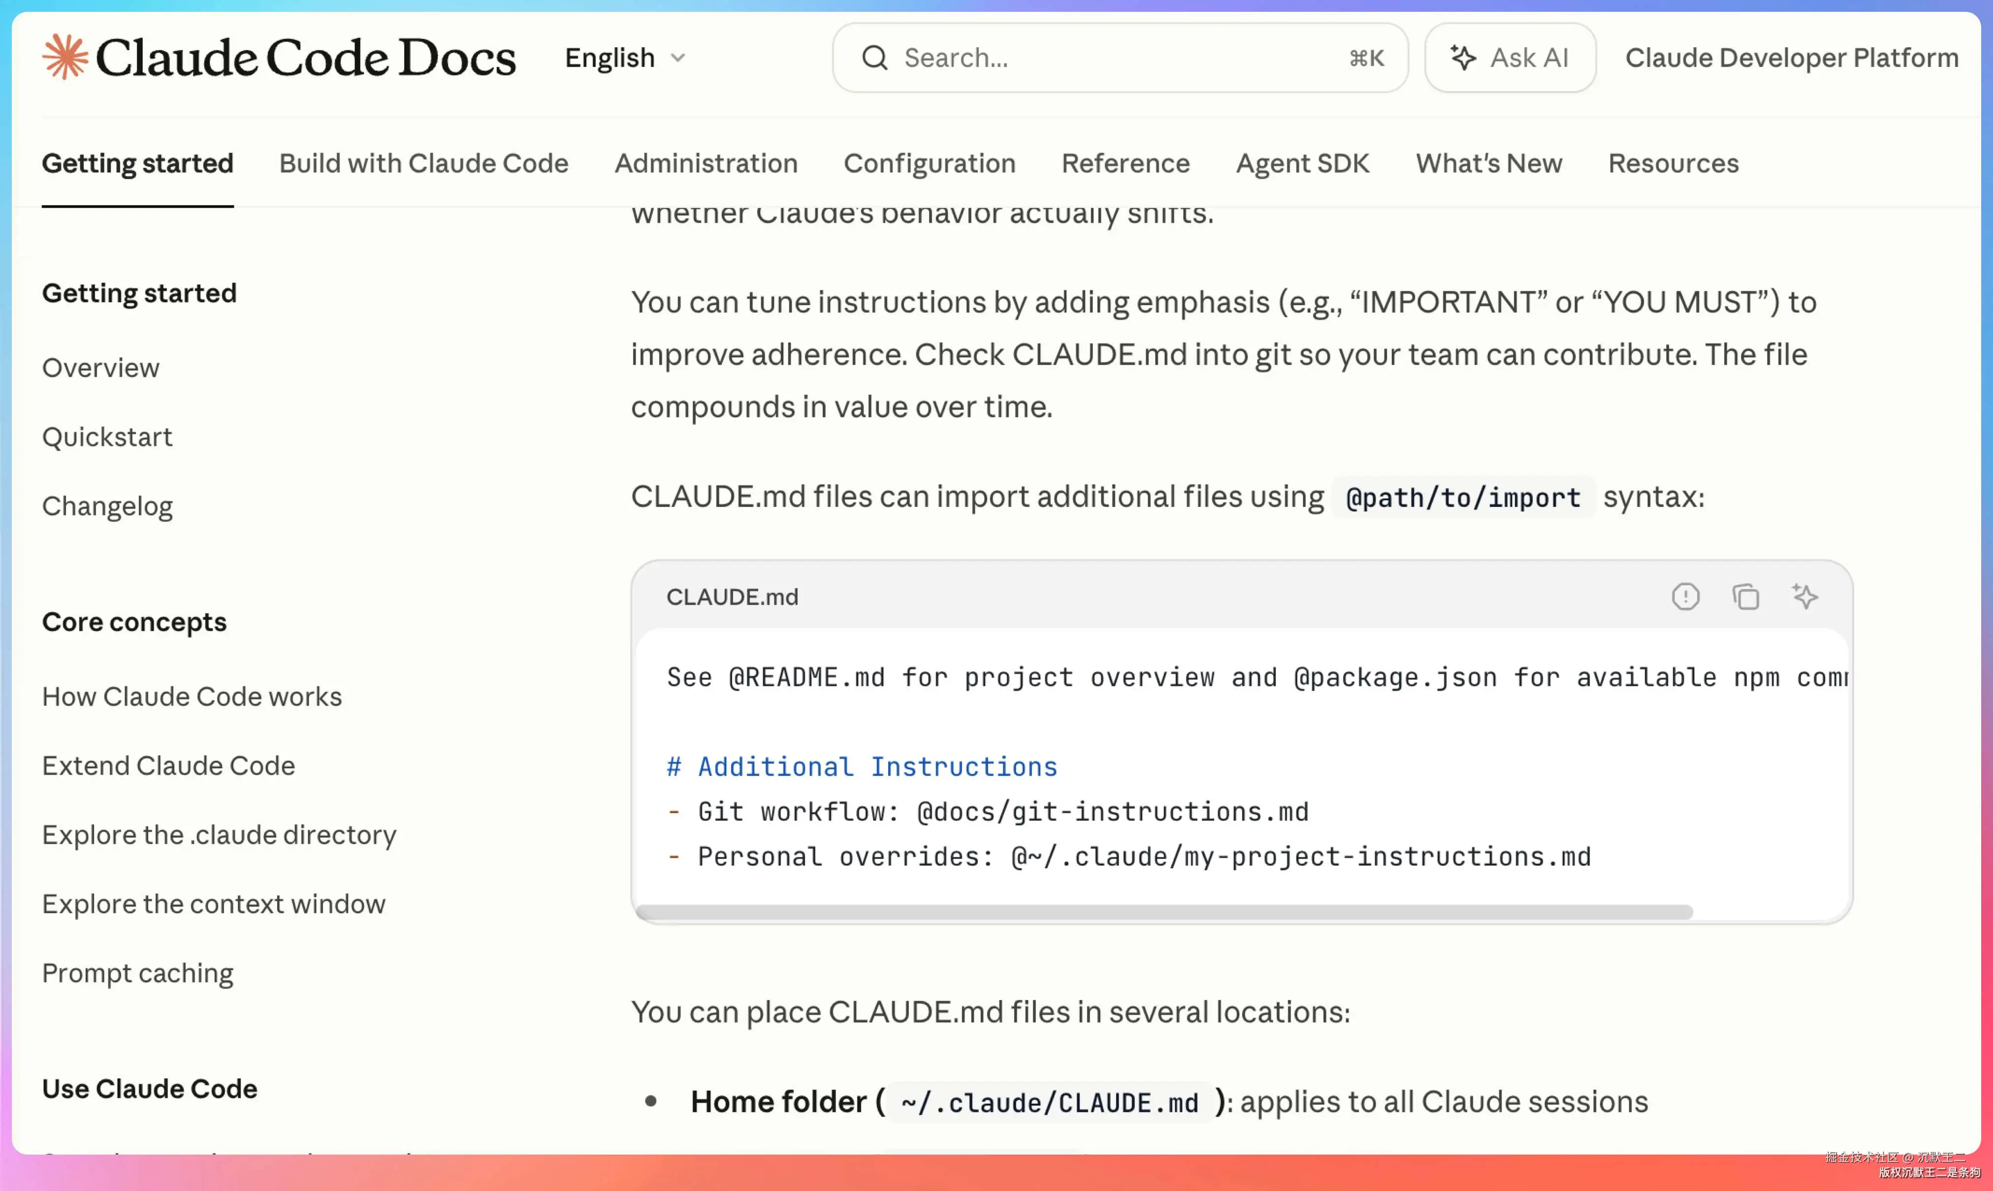1993x1191 pixels.
Task: Click the Search input field
Action: coord(1121,58)
